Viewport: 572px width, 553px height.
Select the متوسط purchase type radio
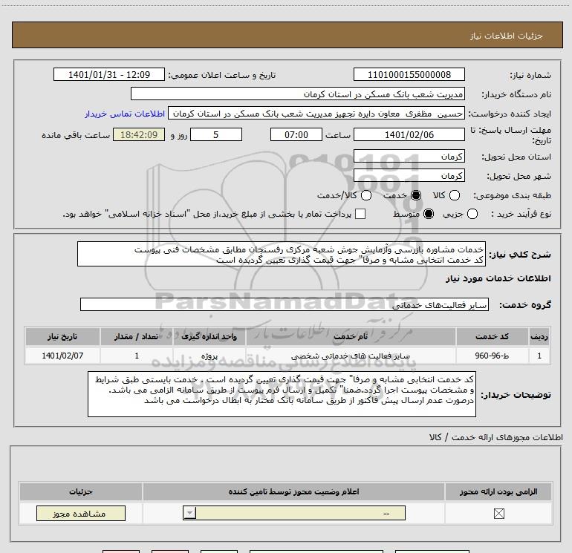click(x=429, y=214)
